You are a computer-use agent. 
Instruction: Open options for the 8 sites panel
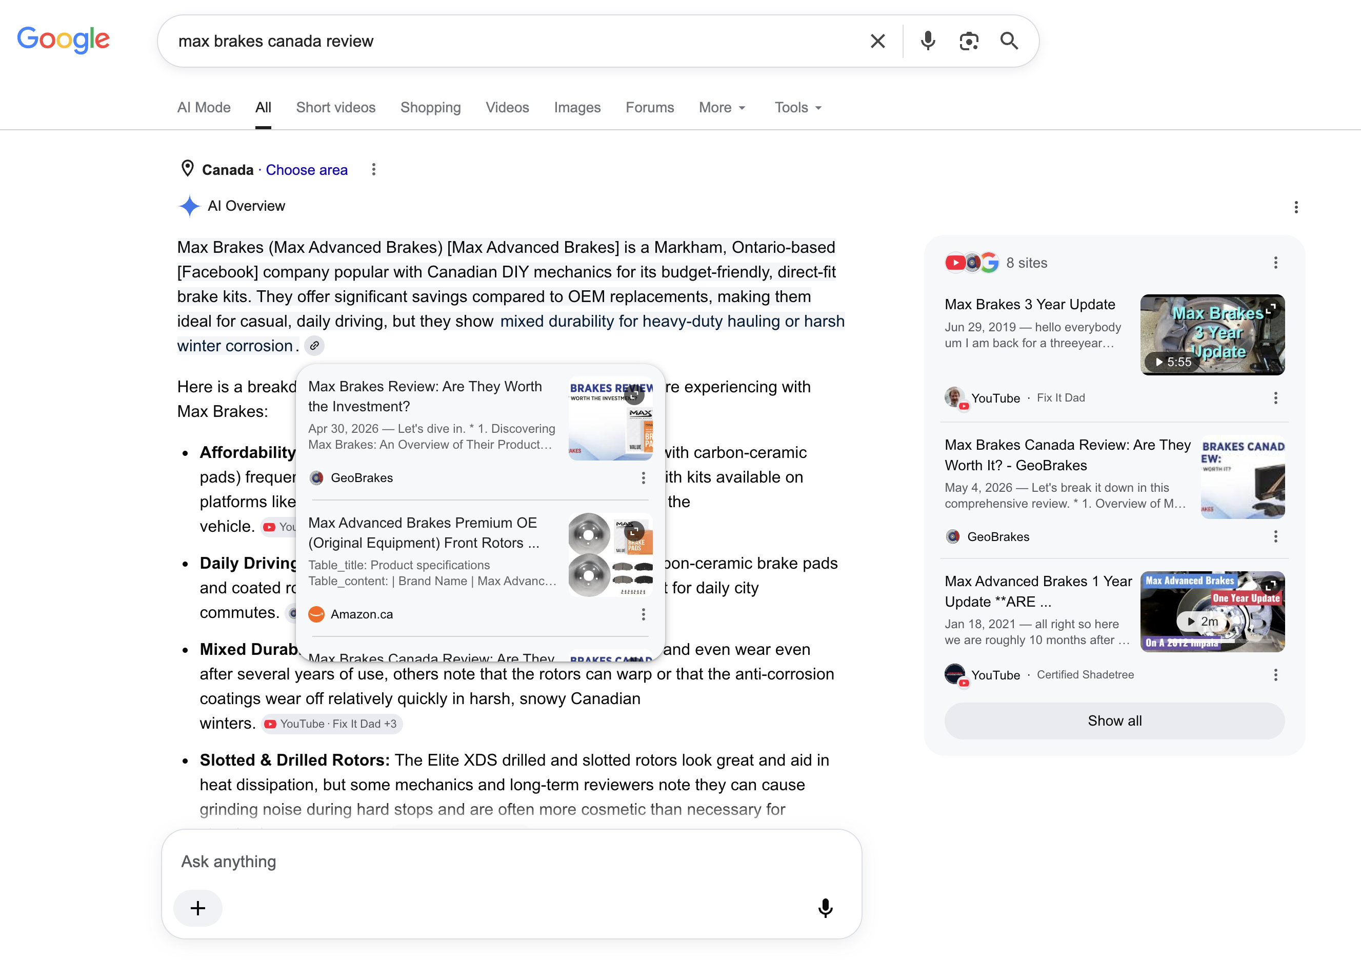1276,263
